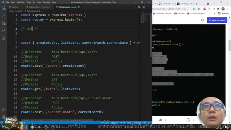231x130 pixels.
Task: Open the Run and Debug view
Action: (x=3, y=30)
